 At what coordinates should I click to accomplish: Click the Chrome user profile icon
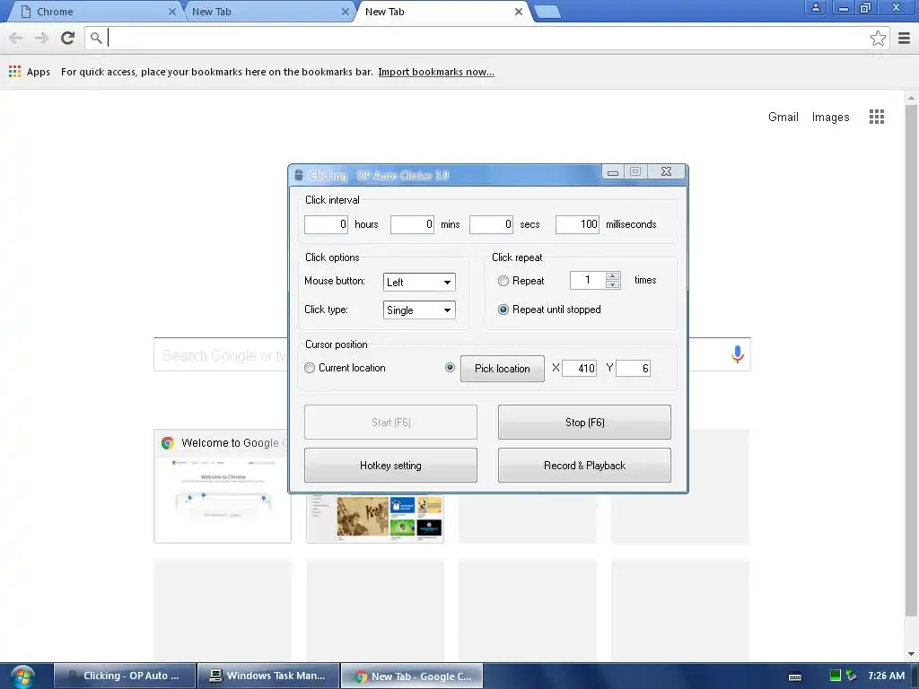815,7
